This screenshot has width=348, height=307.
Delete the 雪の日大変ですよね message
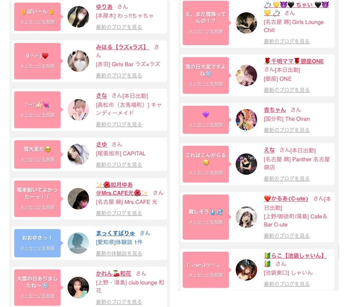tap(206, 84)
